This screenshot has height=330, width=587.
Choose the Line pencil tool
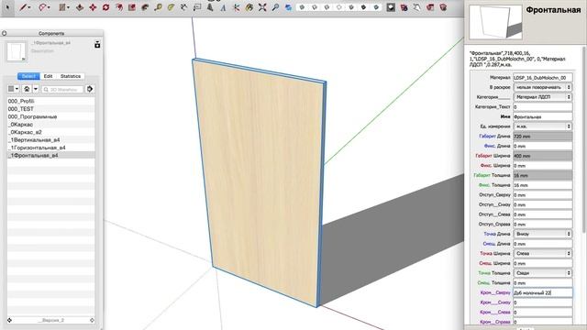23,7
